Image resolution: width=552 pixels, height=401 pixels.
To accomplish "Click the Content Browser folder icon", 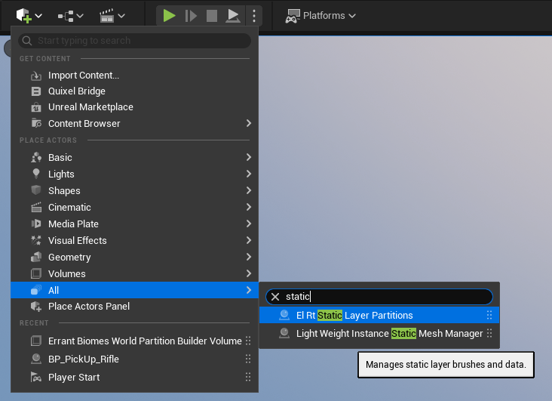I will pos(36,123).
